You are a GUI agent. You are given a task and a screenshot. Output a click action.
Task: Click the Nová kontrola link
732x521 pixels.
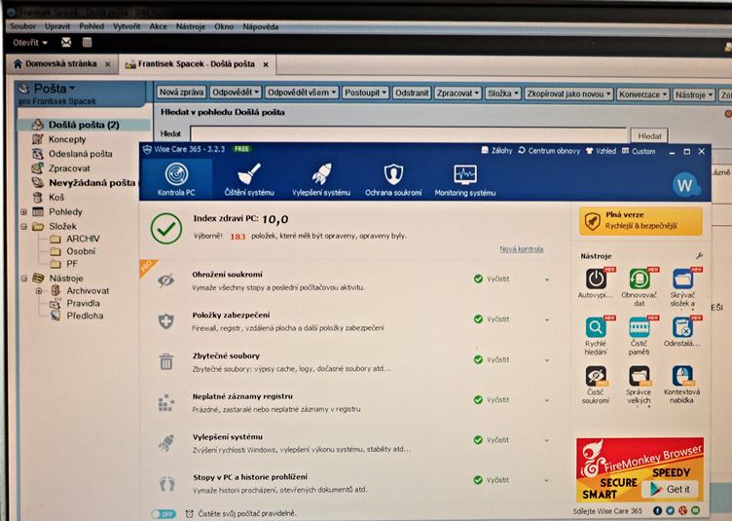click(x=522, y=249)
